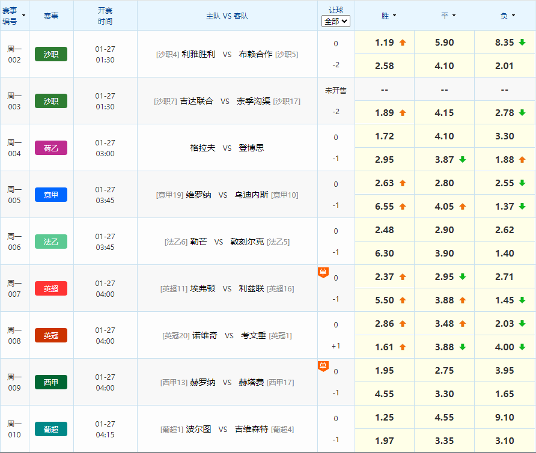Open away team 布赖合作

click(256, 54)
